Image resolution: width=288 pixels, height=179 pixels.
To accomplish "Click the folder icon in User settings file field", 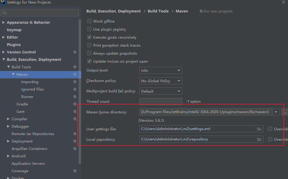I will click(x=259, y=129).
